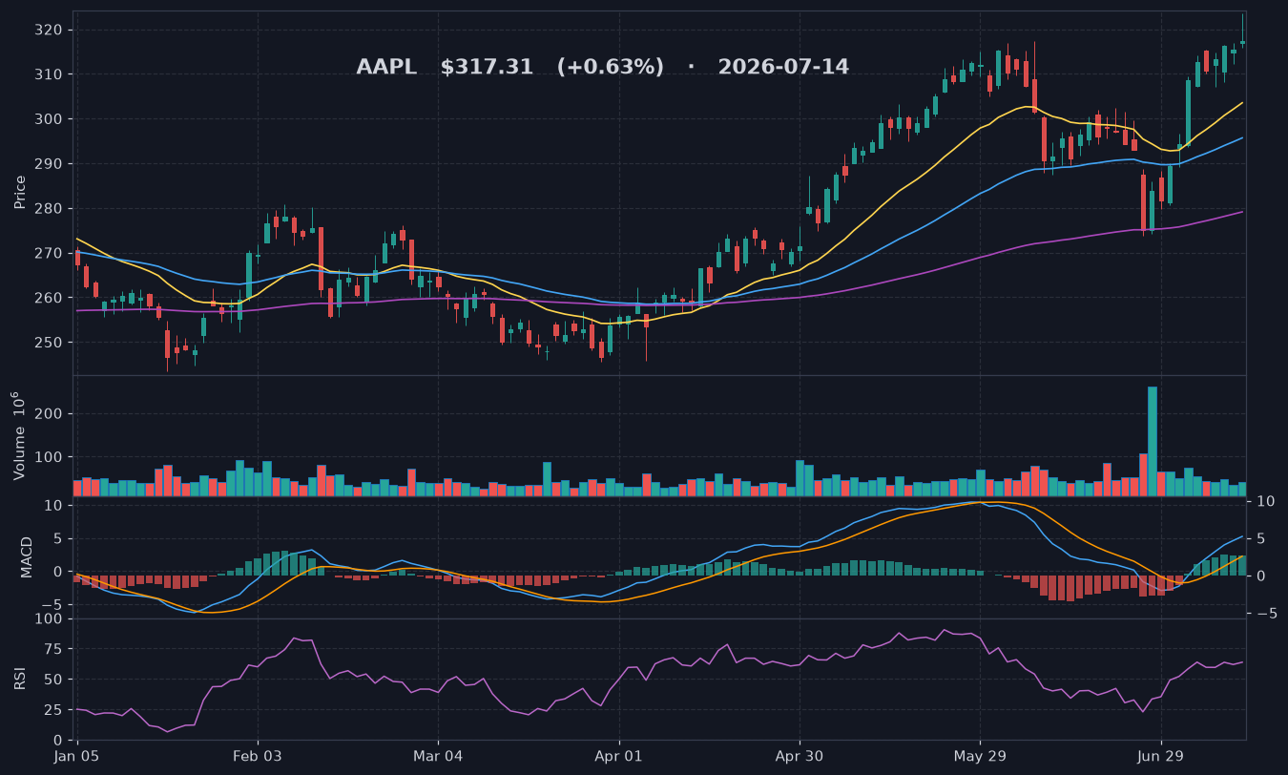Click the AAPL ticker symbol in the title
The image size is (1288, 775).
(x=386, y=68)
